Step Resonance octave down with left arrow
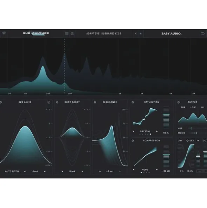Viewport: 207px width, 208px height. (100, 171)
